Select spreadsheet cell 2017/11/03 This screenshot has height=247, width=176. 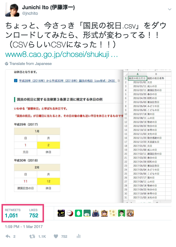tap(137, 197)
